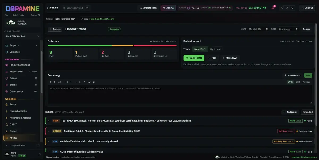The image size is (319, 160).
Task: Reopen the retest
Action: point(307,29)
